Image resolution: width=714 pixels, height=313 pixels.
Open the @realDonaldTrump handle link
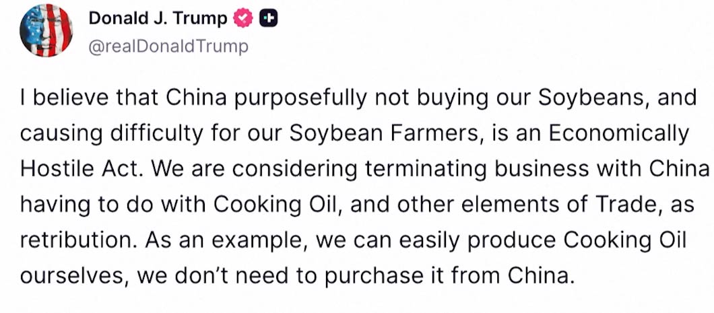[168, 46]
